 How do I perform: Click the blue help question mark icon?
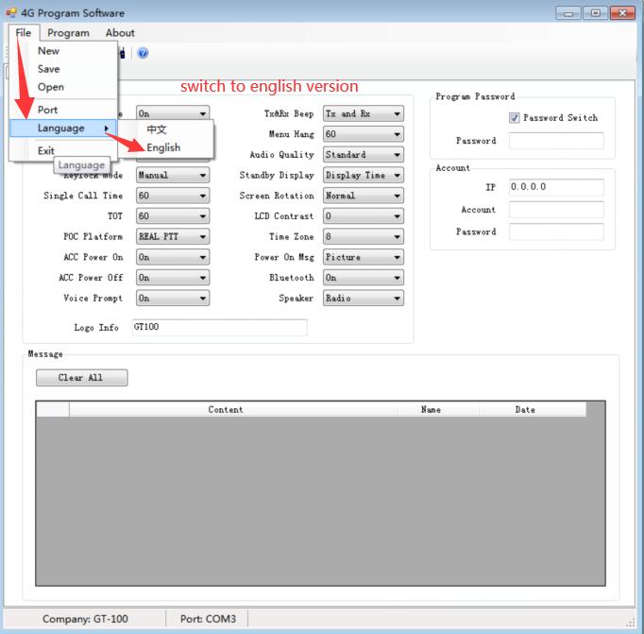(143, 53)
